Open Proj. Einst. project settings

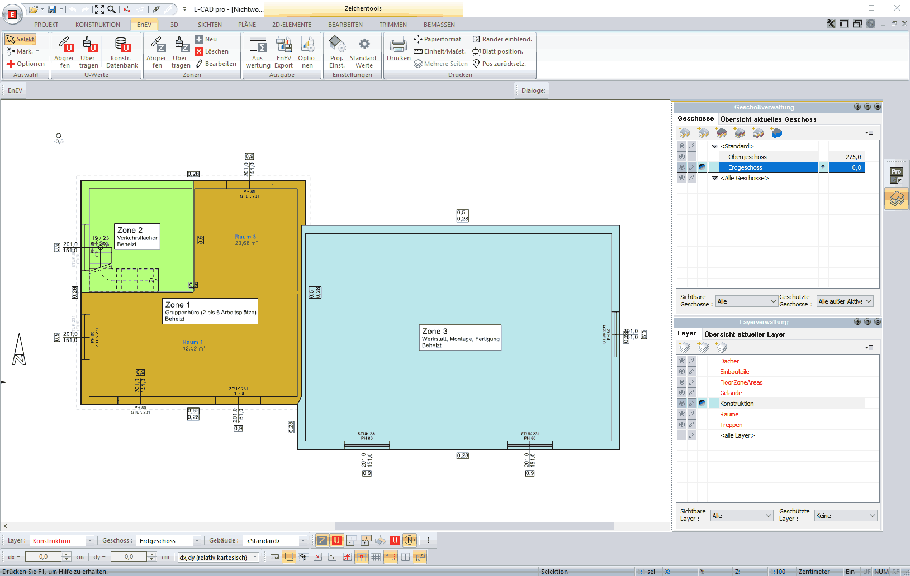[x=337, y=52]
